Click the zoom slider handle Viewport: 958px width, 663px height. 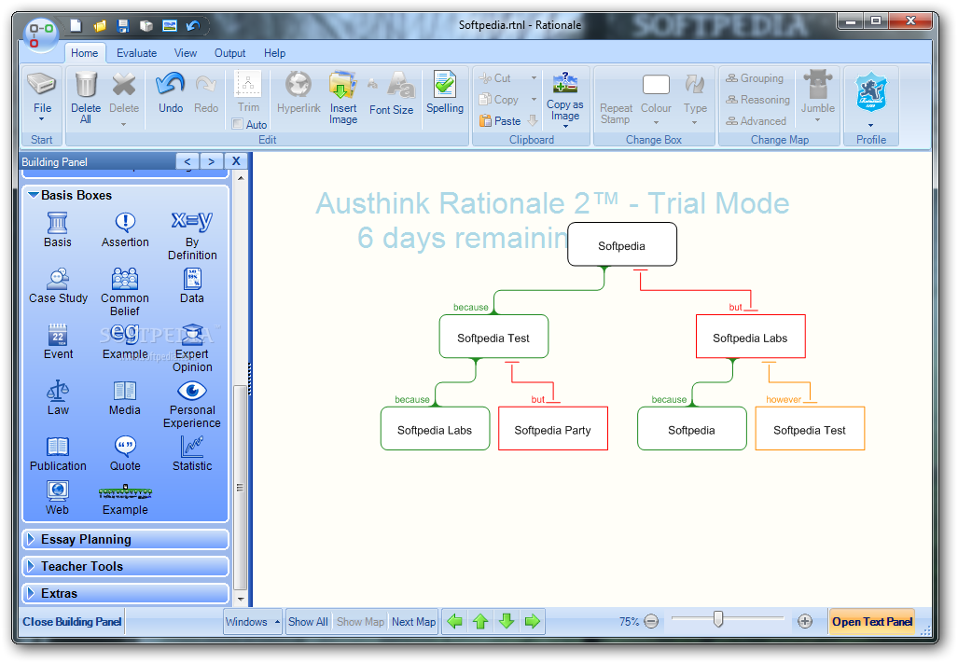[718, 619]
